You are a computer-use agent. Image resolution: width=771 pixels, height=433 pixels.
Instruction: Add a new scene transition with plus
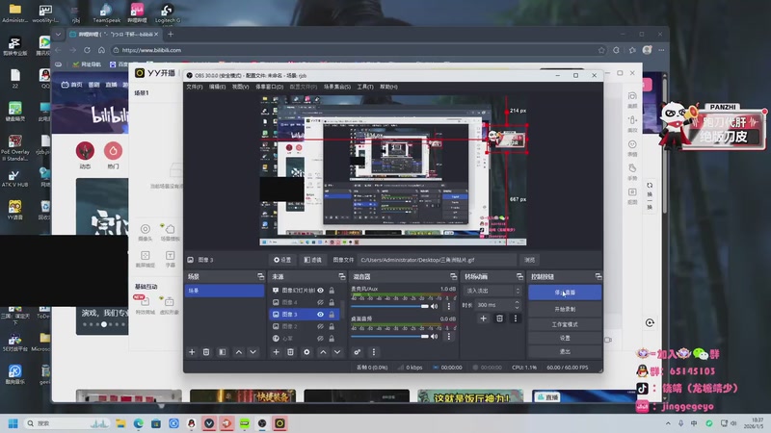pos(483,318)
